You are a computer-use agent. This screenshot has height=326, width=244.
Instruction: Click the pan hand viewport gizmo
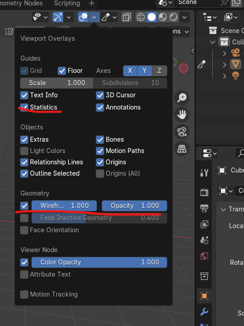click(x=182, y=115)
